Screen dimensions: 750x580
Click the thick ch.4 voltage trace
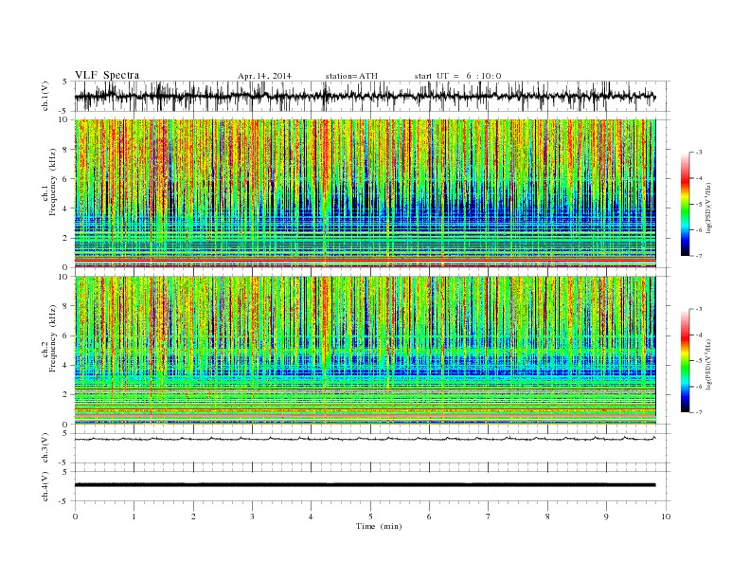365,485
